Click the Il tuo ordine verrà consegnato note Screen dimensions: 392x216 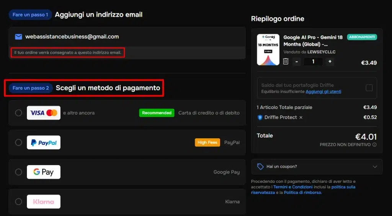67,53
